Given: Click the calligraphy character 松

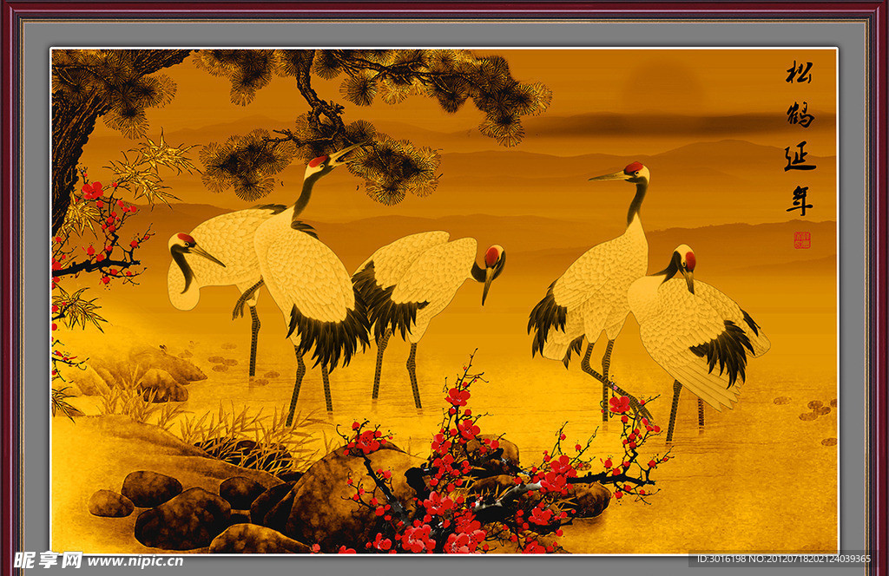Looking at the screenshot, I should pos(800,72).
